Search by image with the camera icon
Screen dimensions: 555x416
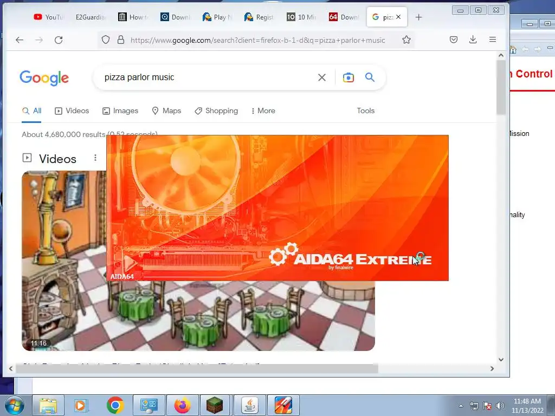349,77
